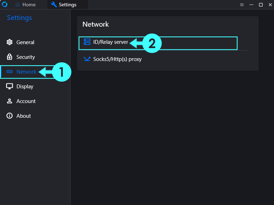The height and width of the screenshot is (205, 274).
Task: Click the RustDesk logo icon
Action: tap(5, 4)
